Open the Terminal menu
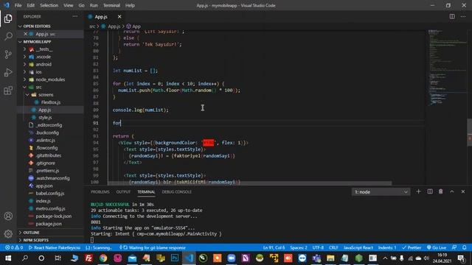The width and height of the screenshot is (472, 265). 111,5
